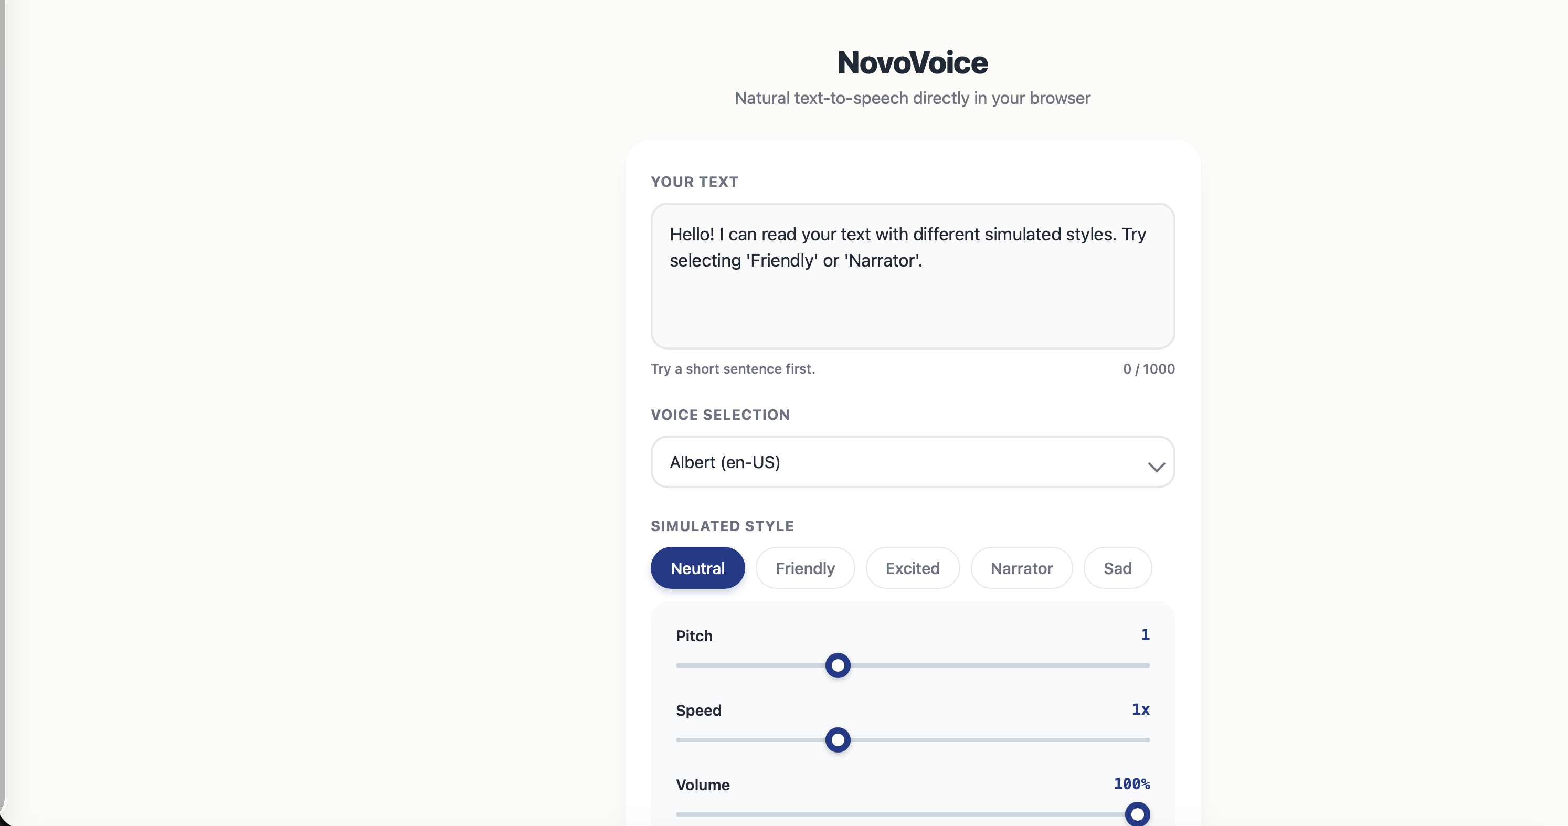Select the Friendly simulated style
1568x826 pixels.
coord(804,567)
